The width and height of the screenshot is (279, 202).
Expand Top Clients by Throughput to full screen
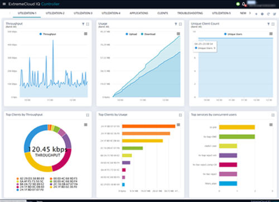tap(88, 115)
